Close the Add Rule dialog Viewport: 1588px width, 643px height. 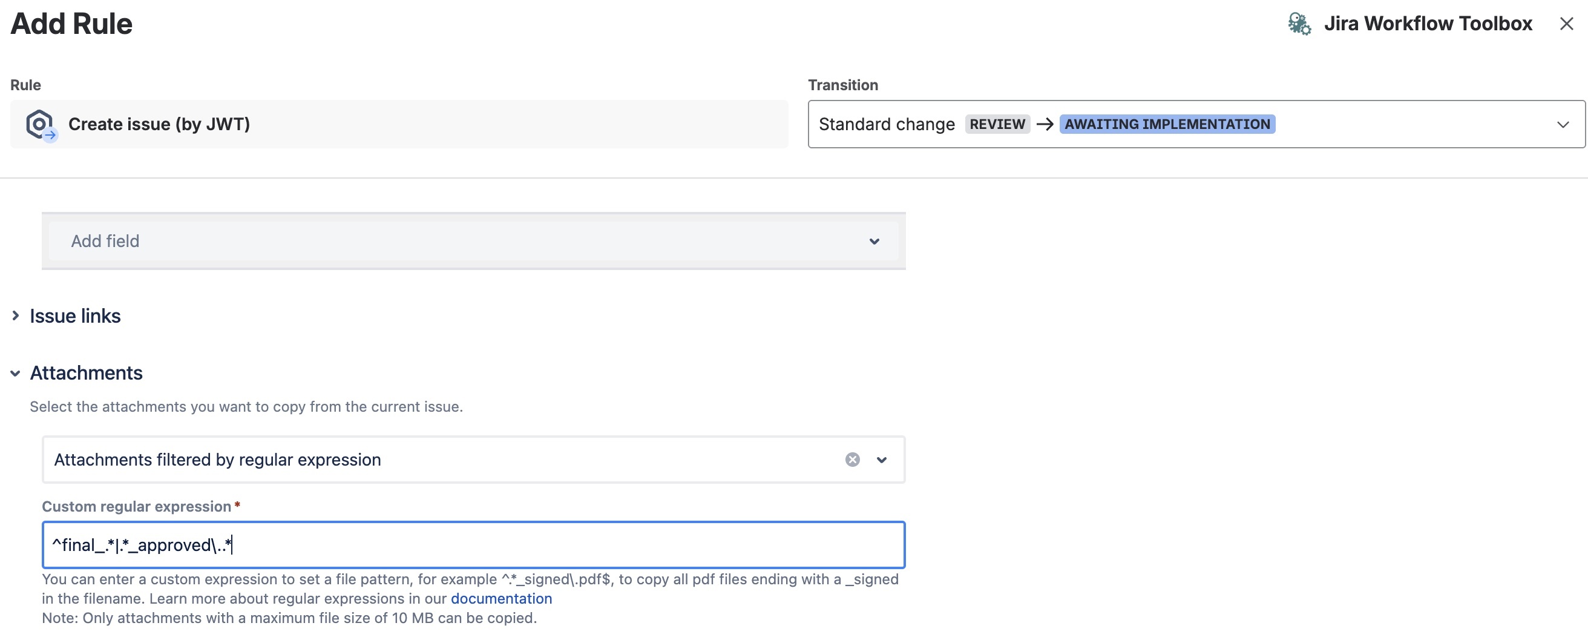[1566, 24]
